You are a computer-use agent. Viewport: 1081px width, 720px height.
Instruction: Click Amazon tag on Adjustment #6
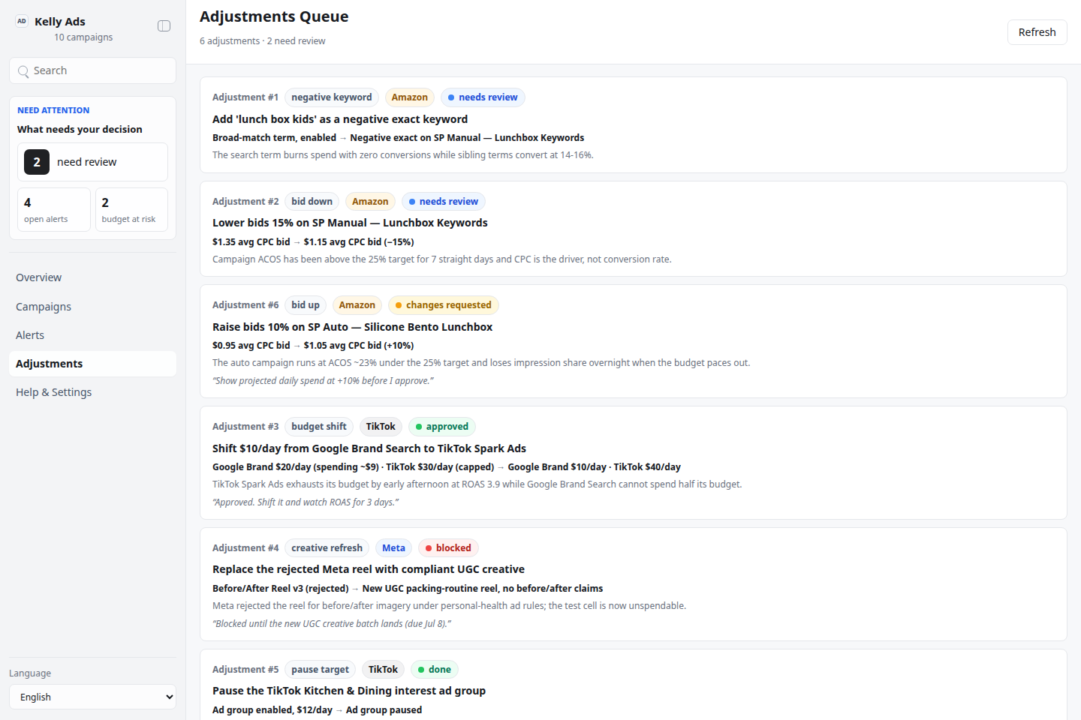[x=357, y=305]
